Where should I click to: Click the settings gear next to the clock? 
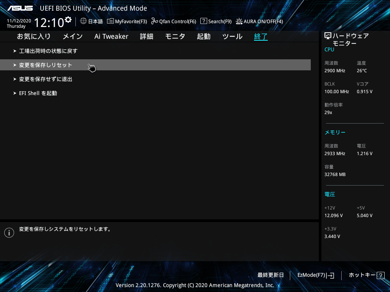tap(68, 20)
